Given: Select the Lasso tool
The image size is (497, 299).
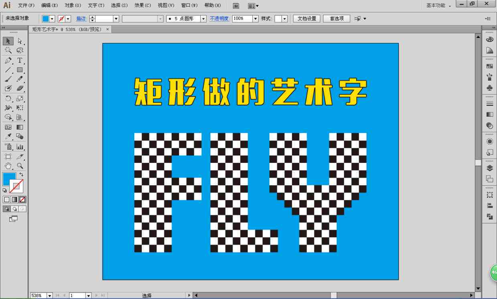Looking at the screenshot, I should coord(20,50).
